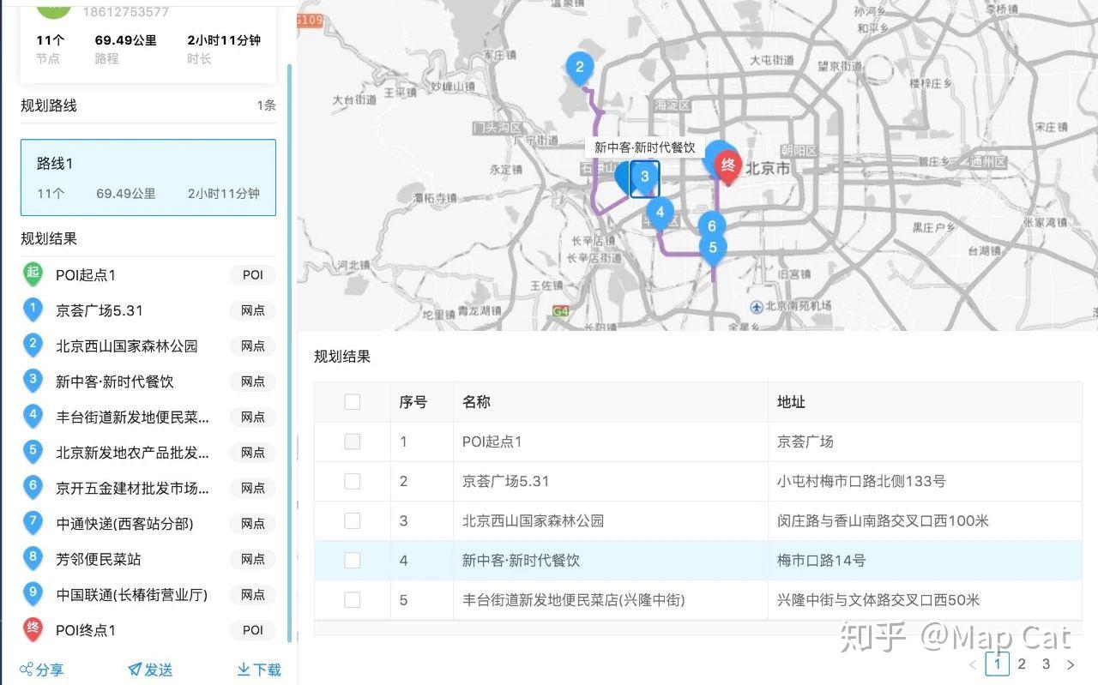Select pagination page 2
Image resolution: width=1098 pixels, height=685 pixels.
click(x=1022, y=664)
